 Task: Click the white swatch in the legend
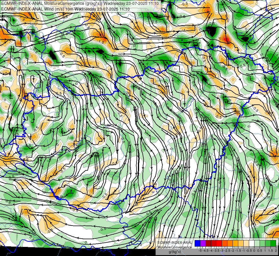(252, 243)
